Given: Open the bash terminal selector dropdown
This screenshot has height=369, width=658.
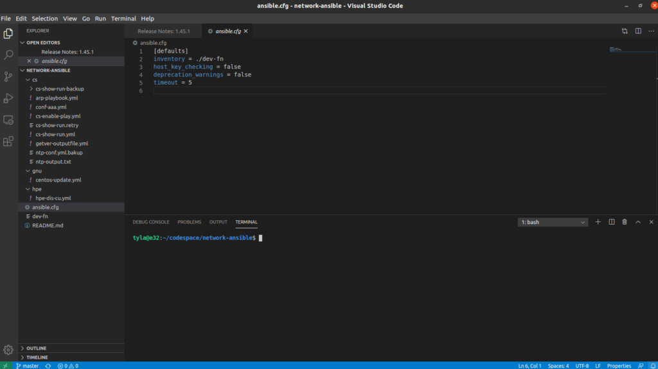Looking at the screenshot, I should tap(553, 222).
